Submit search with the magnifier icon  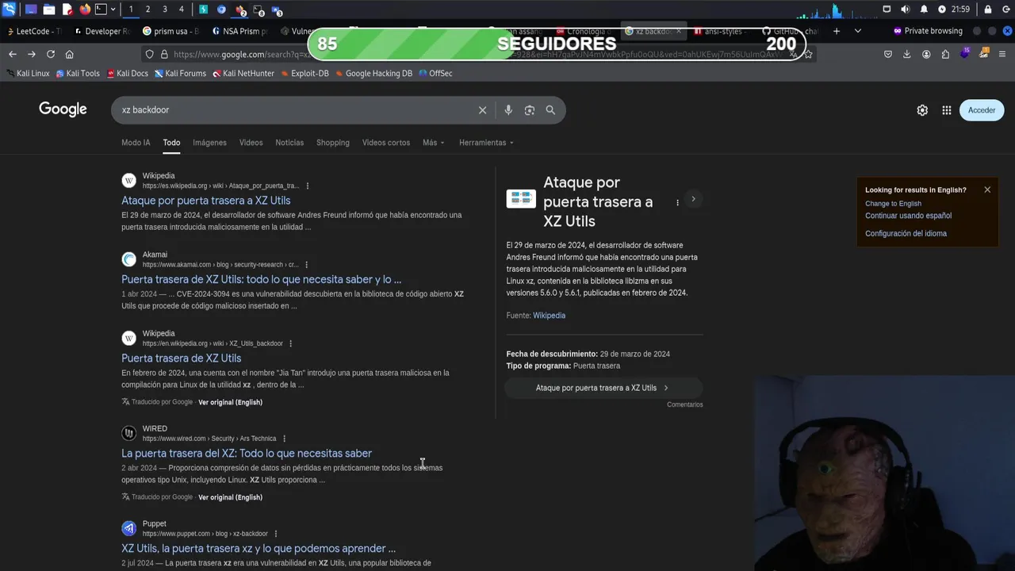coord(550,110)
